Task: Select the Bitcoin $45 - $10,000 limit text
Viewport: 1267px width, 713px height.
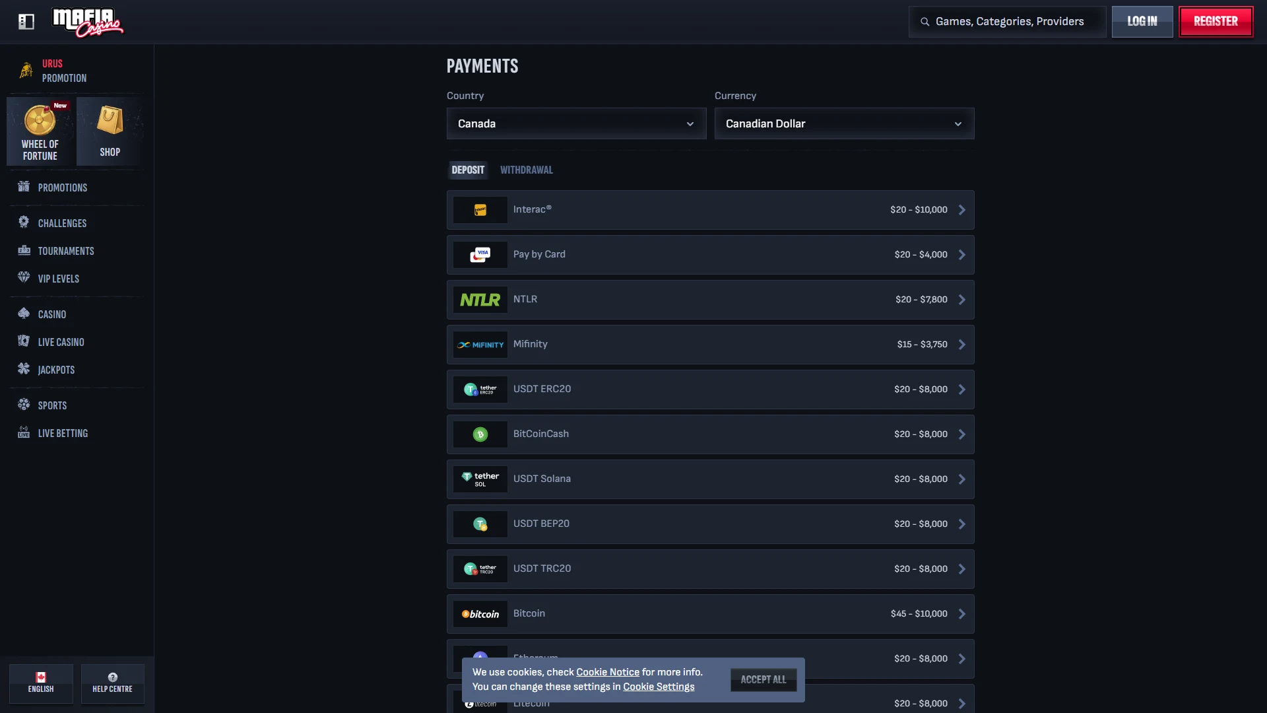Action: tap(919, 614)
